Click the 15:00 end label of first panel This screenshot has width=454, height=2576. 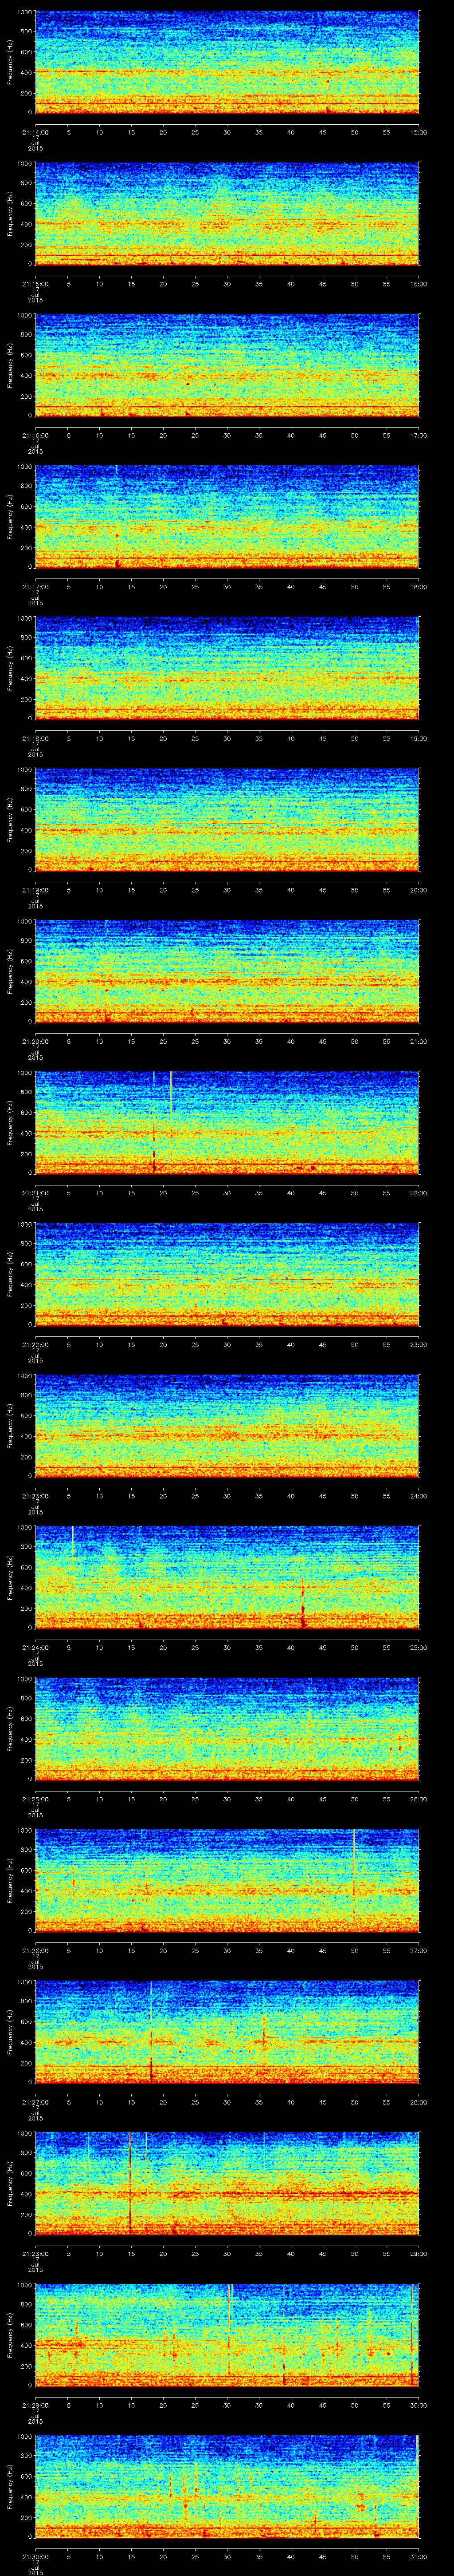click(418, 131)
